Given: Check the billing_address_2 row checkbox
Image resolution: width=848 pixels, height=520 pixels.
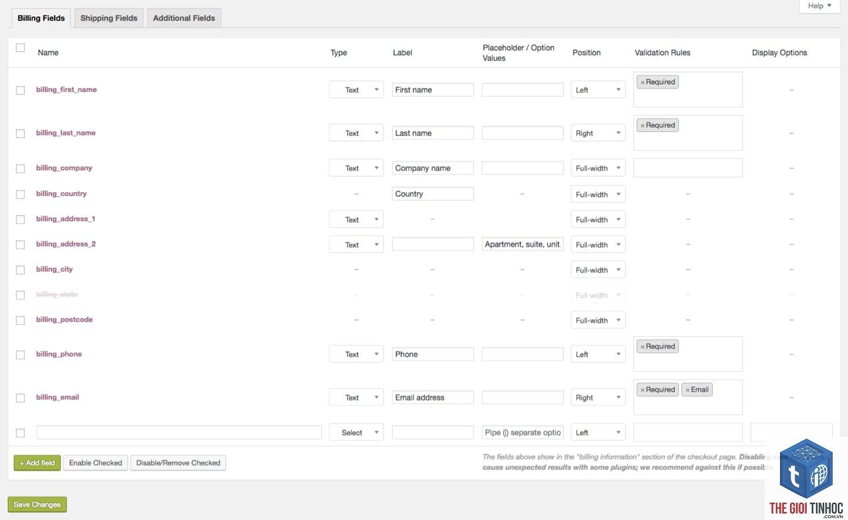Looking at the screenshot, I should 20,245.
